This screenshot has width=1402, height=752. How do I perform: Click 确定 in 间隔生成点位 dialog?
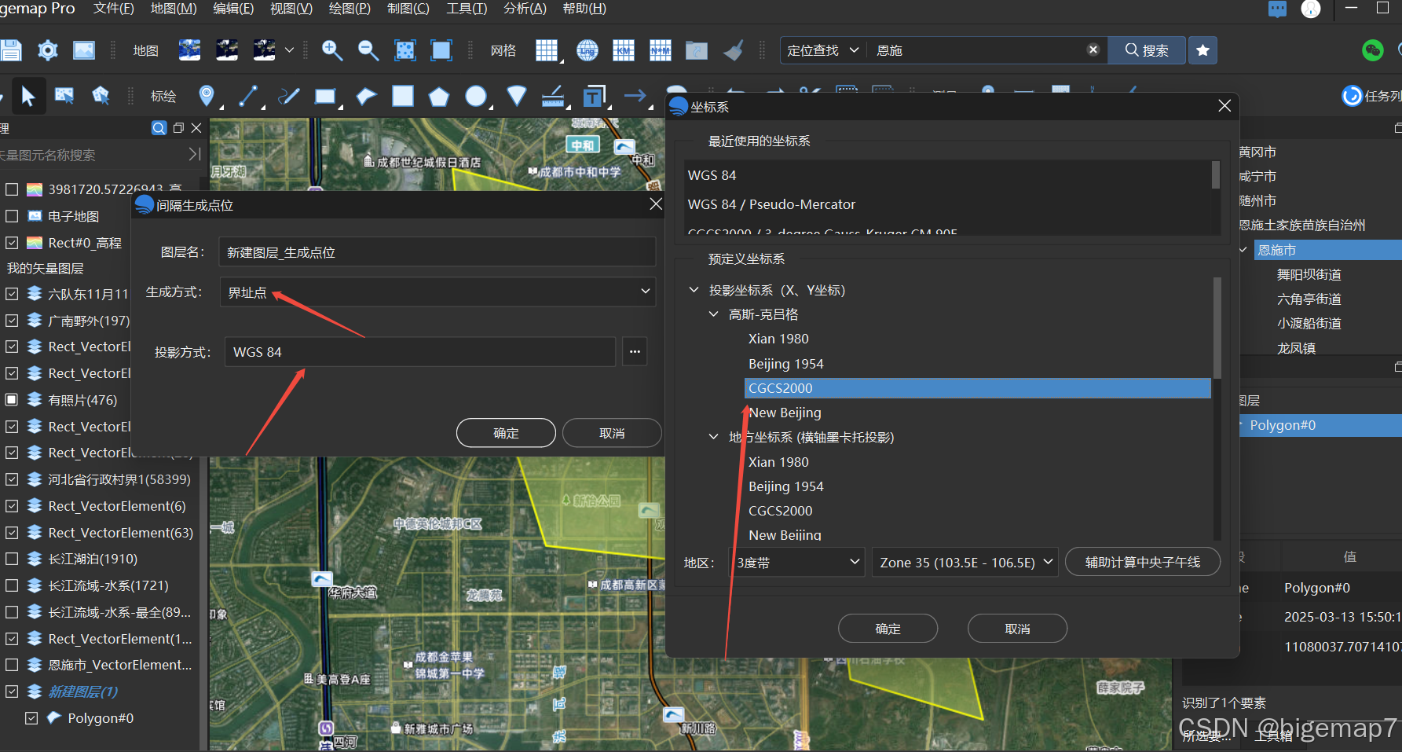tap(506, 433)
